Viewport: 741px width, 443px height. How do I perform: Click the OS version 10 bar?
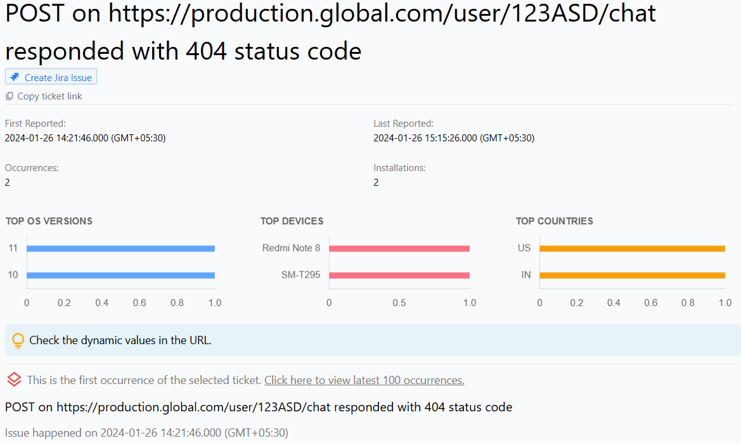120,274
